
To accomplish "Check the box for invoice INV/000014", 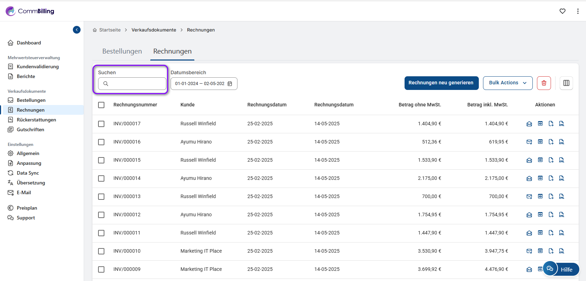I will point(101,178).
